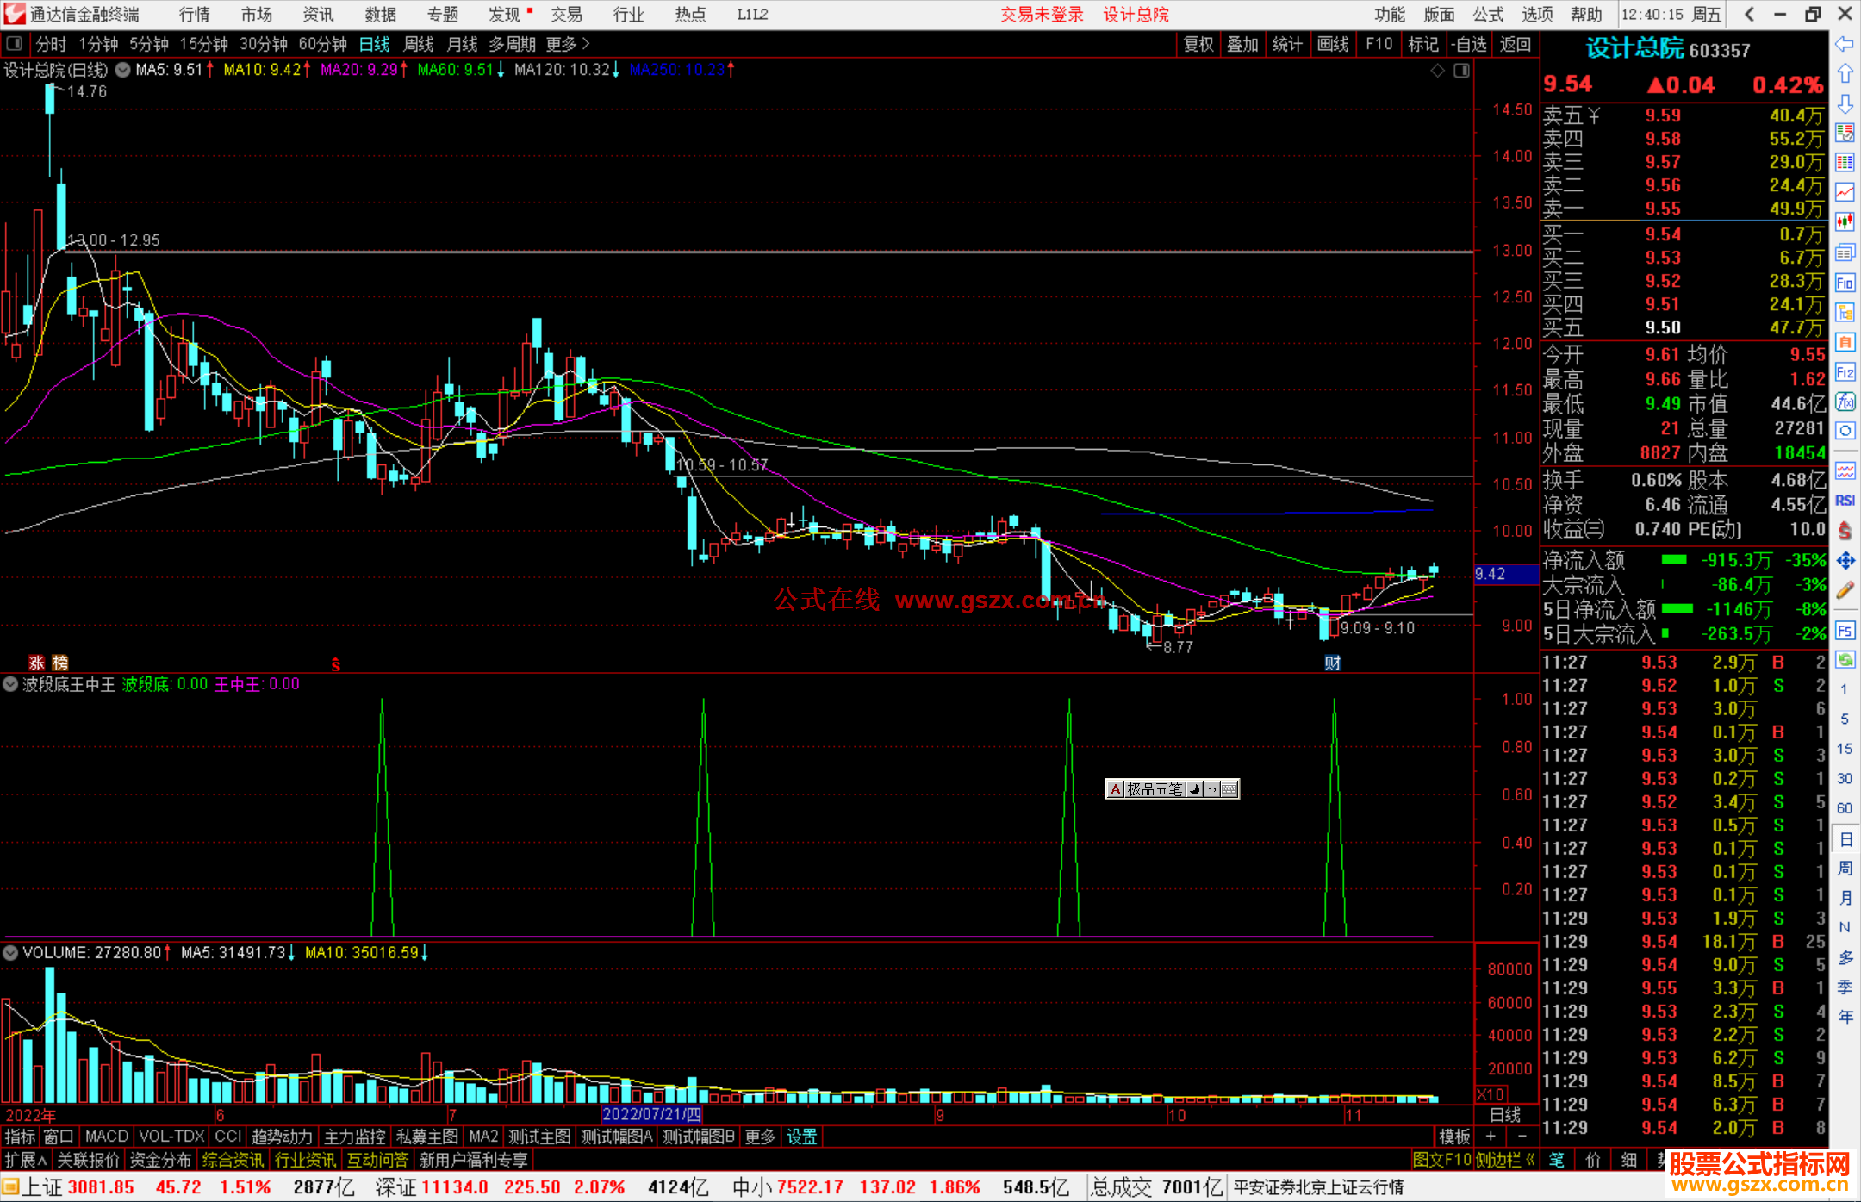The width and height of the screenshot is (1861, 1202).
Task: Toggle the 波段底王中王 indicator panel circle button
Action: pyautogui.click(x=10, y=684)
